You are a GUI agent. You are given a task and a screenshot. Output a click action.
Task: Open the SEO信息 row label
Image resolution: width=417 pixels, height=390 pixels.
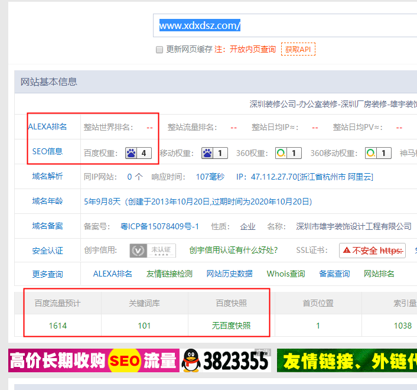47,151
